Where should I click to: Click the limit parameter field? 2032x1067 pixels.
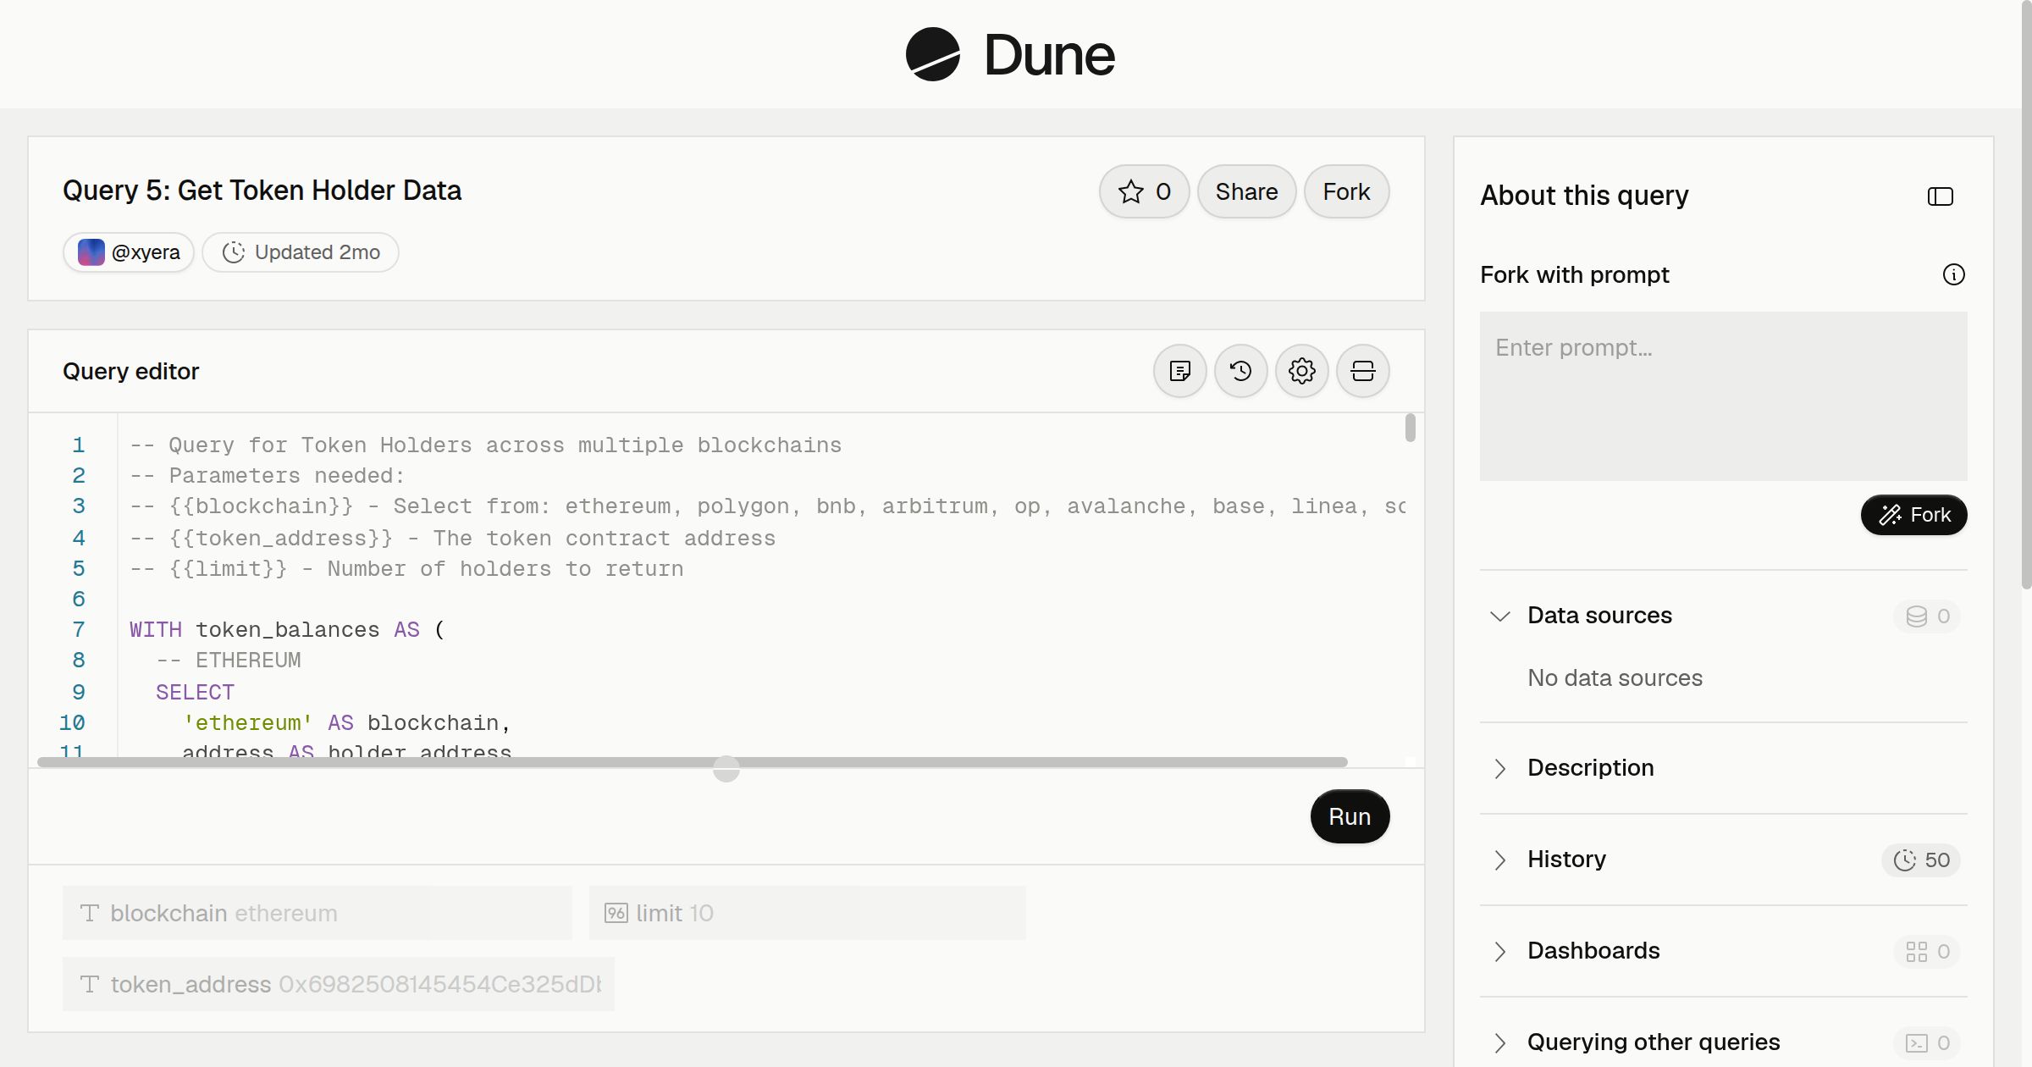pos(808,913)
